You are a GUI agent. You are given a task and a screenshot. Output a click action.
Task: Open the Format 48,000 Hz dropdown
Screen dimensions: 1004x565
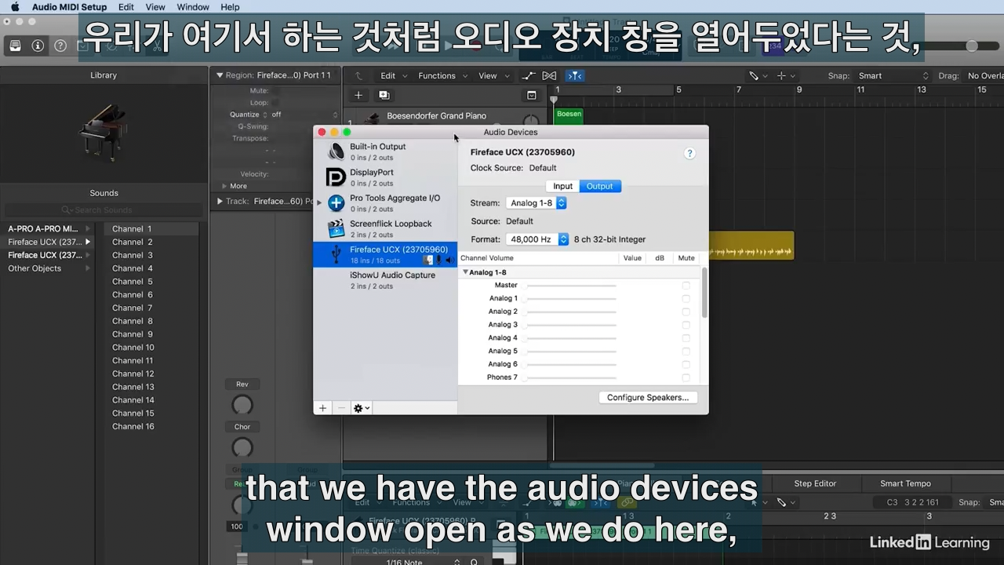pos(537,239)
